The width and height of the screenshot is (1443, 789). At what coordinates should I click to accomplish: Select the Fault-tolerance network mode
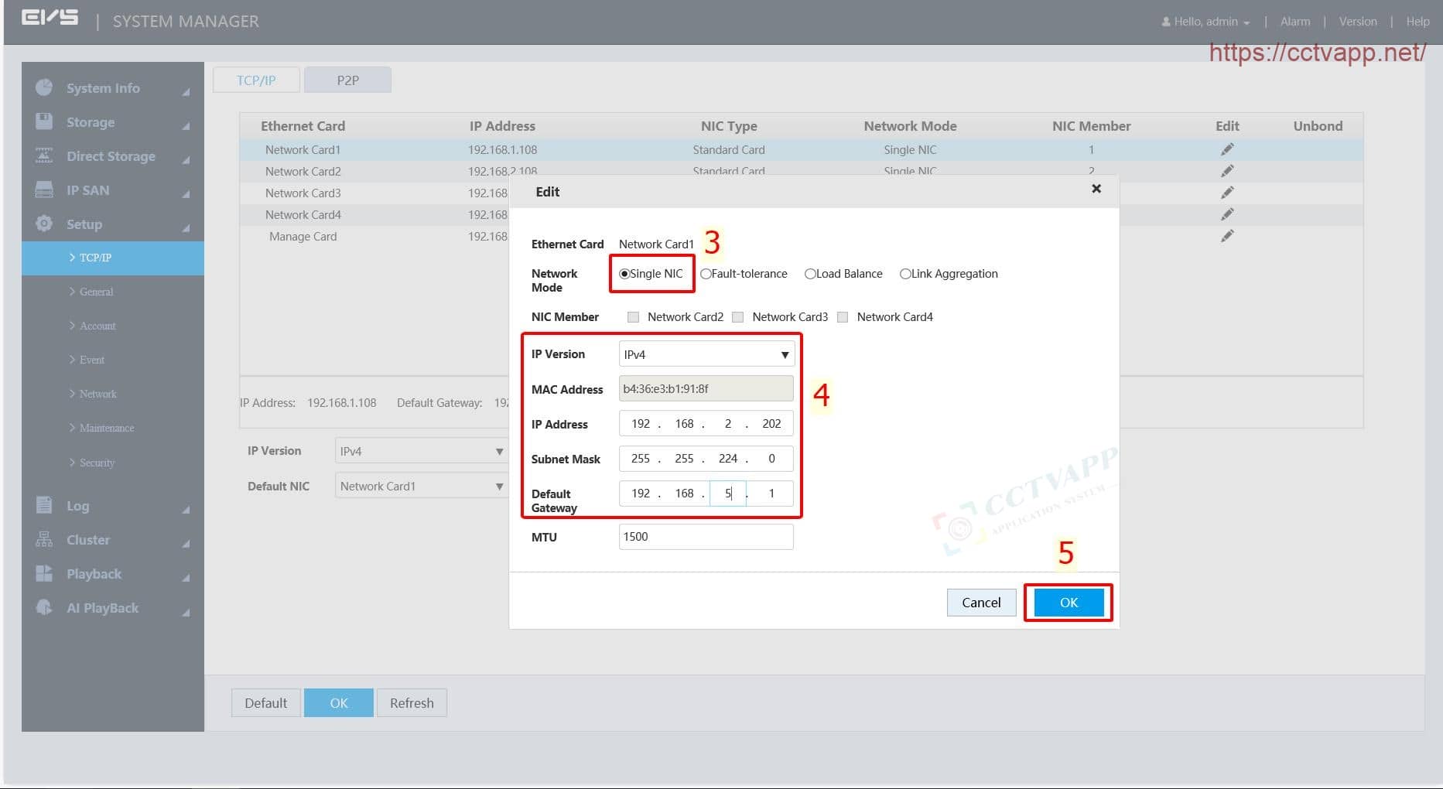[x=706, y=274]
